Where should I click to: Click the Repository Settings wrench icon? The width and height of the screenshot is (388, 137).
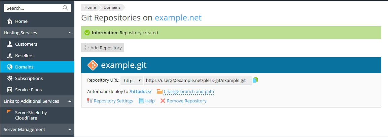pos(90,101)
